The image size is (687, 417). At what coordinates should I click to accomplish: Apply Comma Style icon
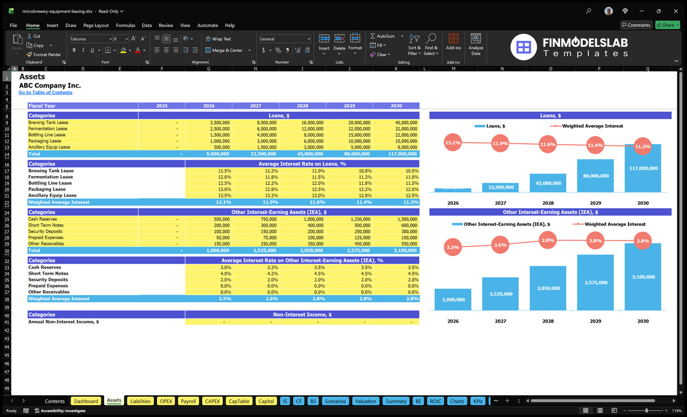tap(286, 50)
